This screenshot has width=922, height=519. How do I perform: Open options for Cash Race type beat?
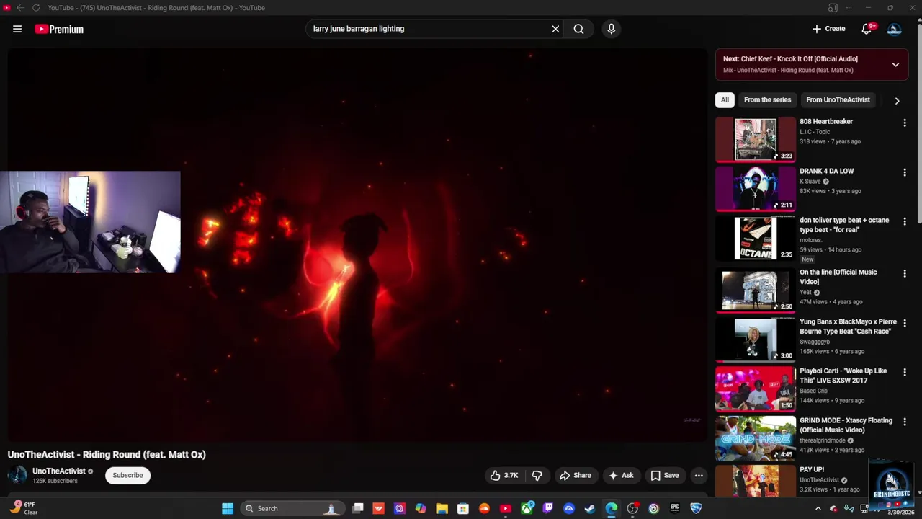(x=905, y=324)
